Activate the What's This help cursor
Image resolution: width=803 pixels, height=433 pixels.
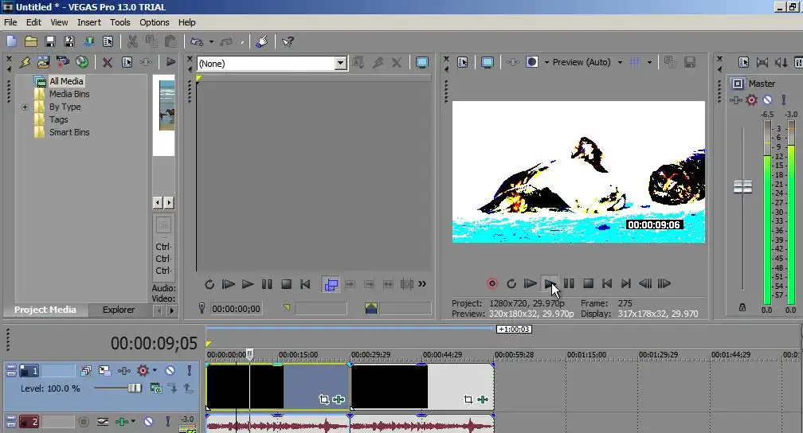click(x=288, y=41)
